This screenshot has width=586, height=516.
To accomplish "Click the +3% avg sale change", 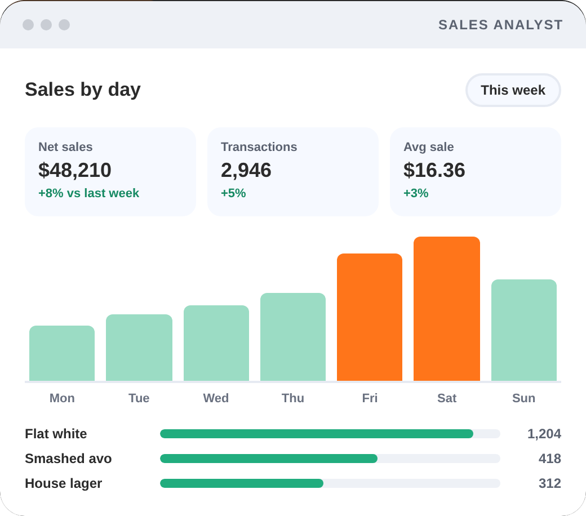I will click(x=416, y=193).
